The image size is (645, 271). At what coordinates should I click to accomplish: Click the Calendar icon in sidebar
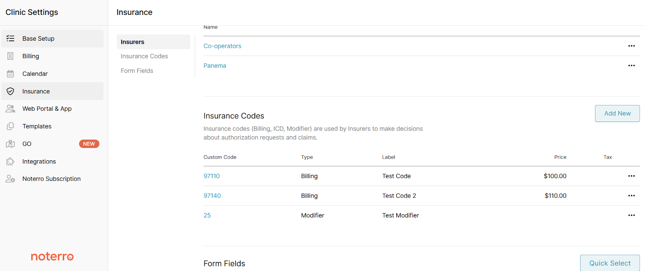[x=10, y=74]
